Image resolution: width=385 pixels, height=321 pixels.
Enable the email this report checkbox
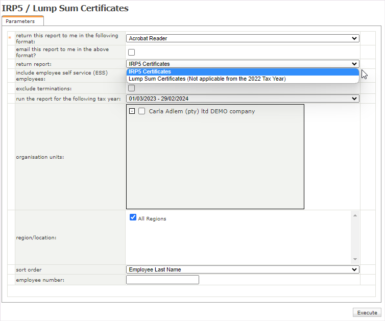(x=132, y=52)
